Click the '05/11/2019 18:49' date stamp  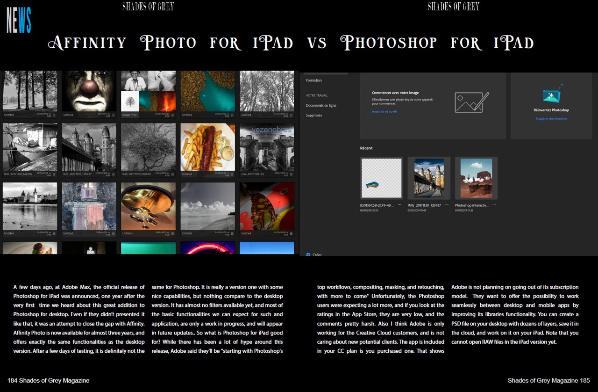tap(417, 211)
